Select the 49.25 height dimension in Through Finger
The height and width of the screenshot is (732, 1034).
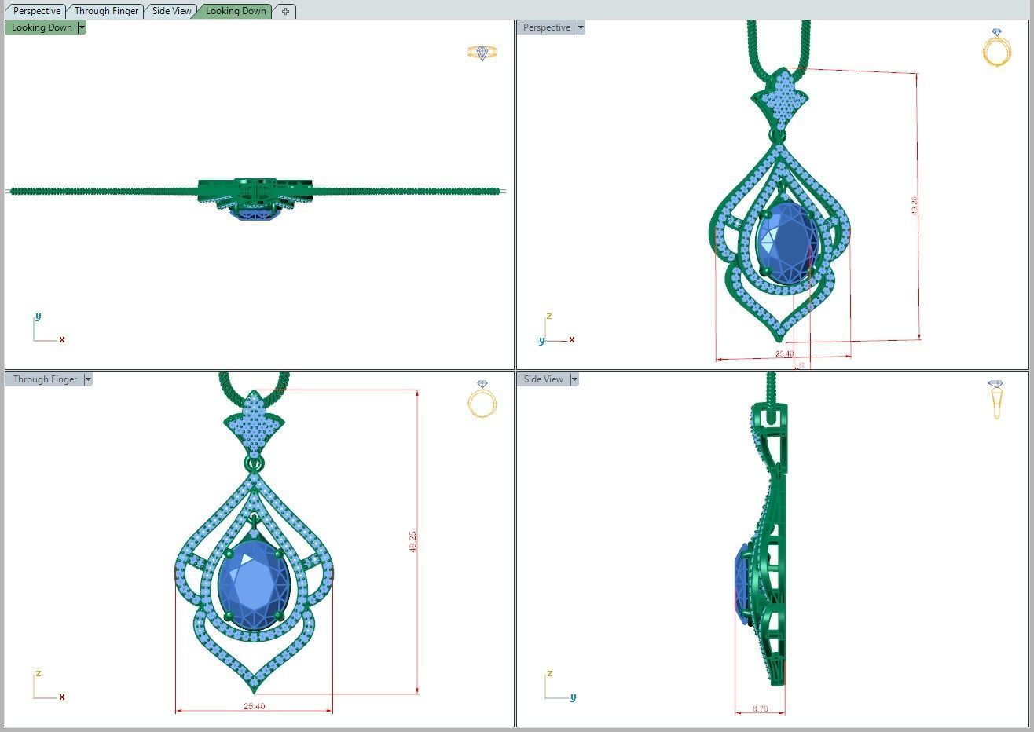click(x=413, y=542)
